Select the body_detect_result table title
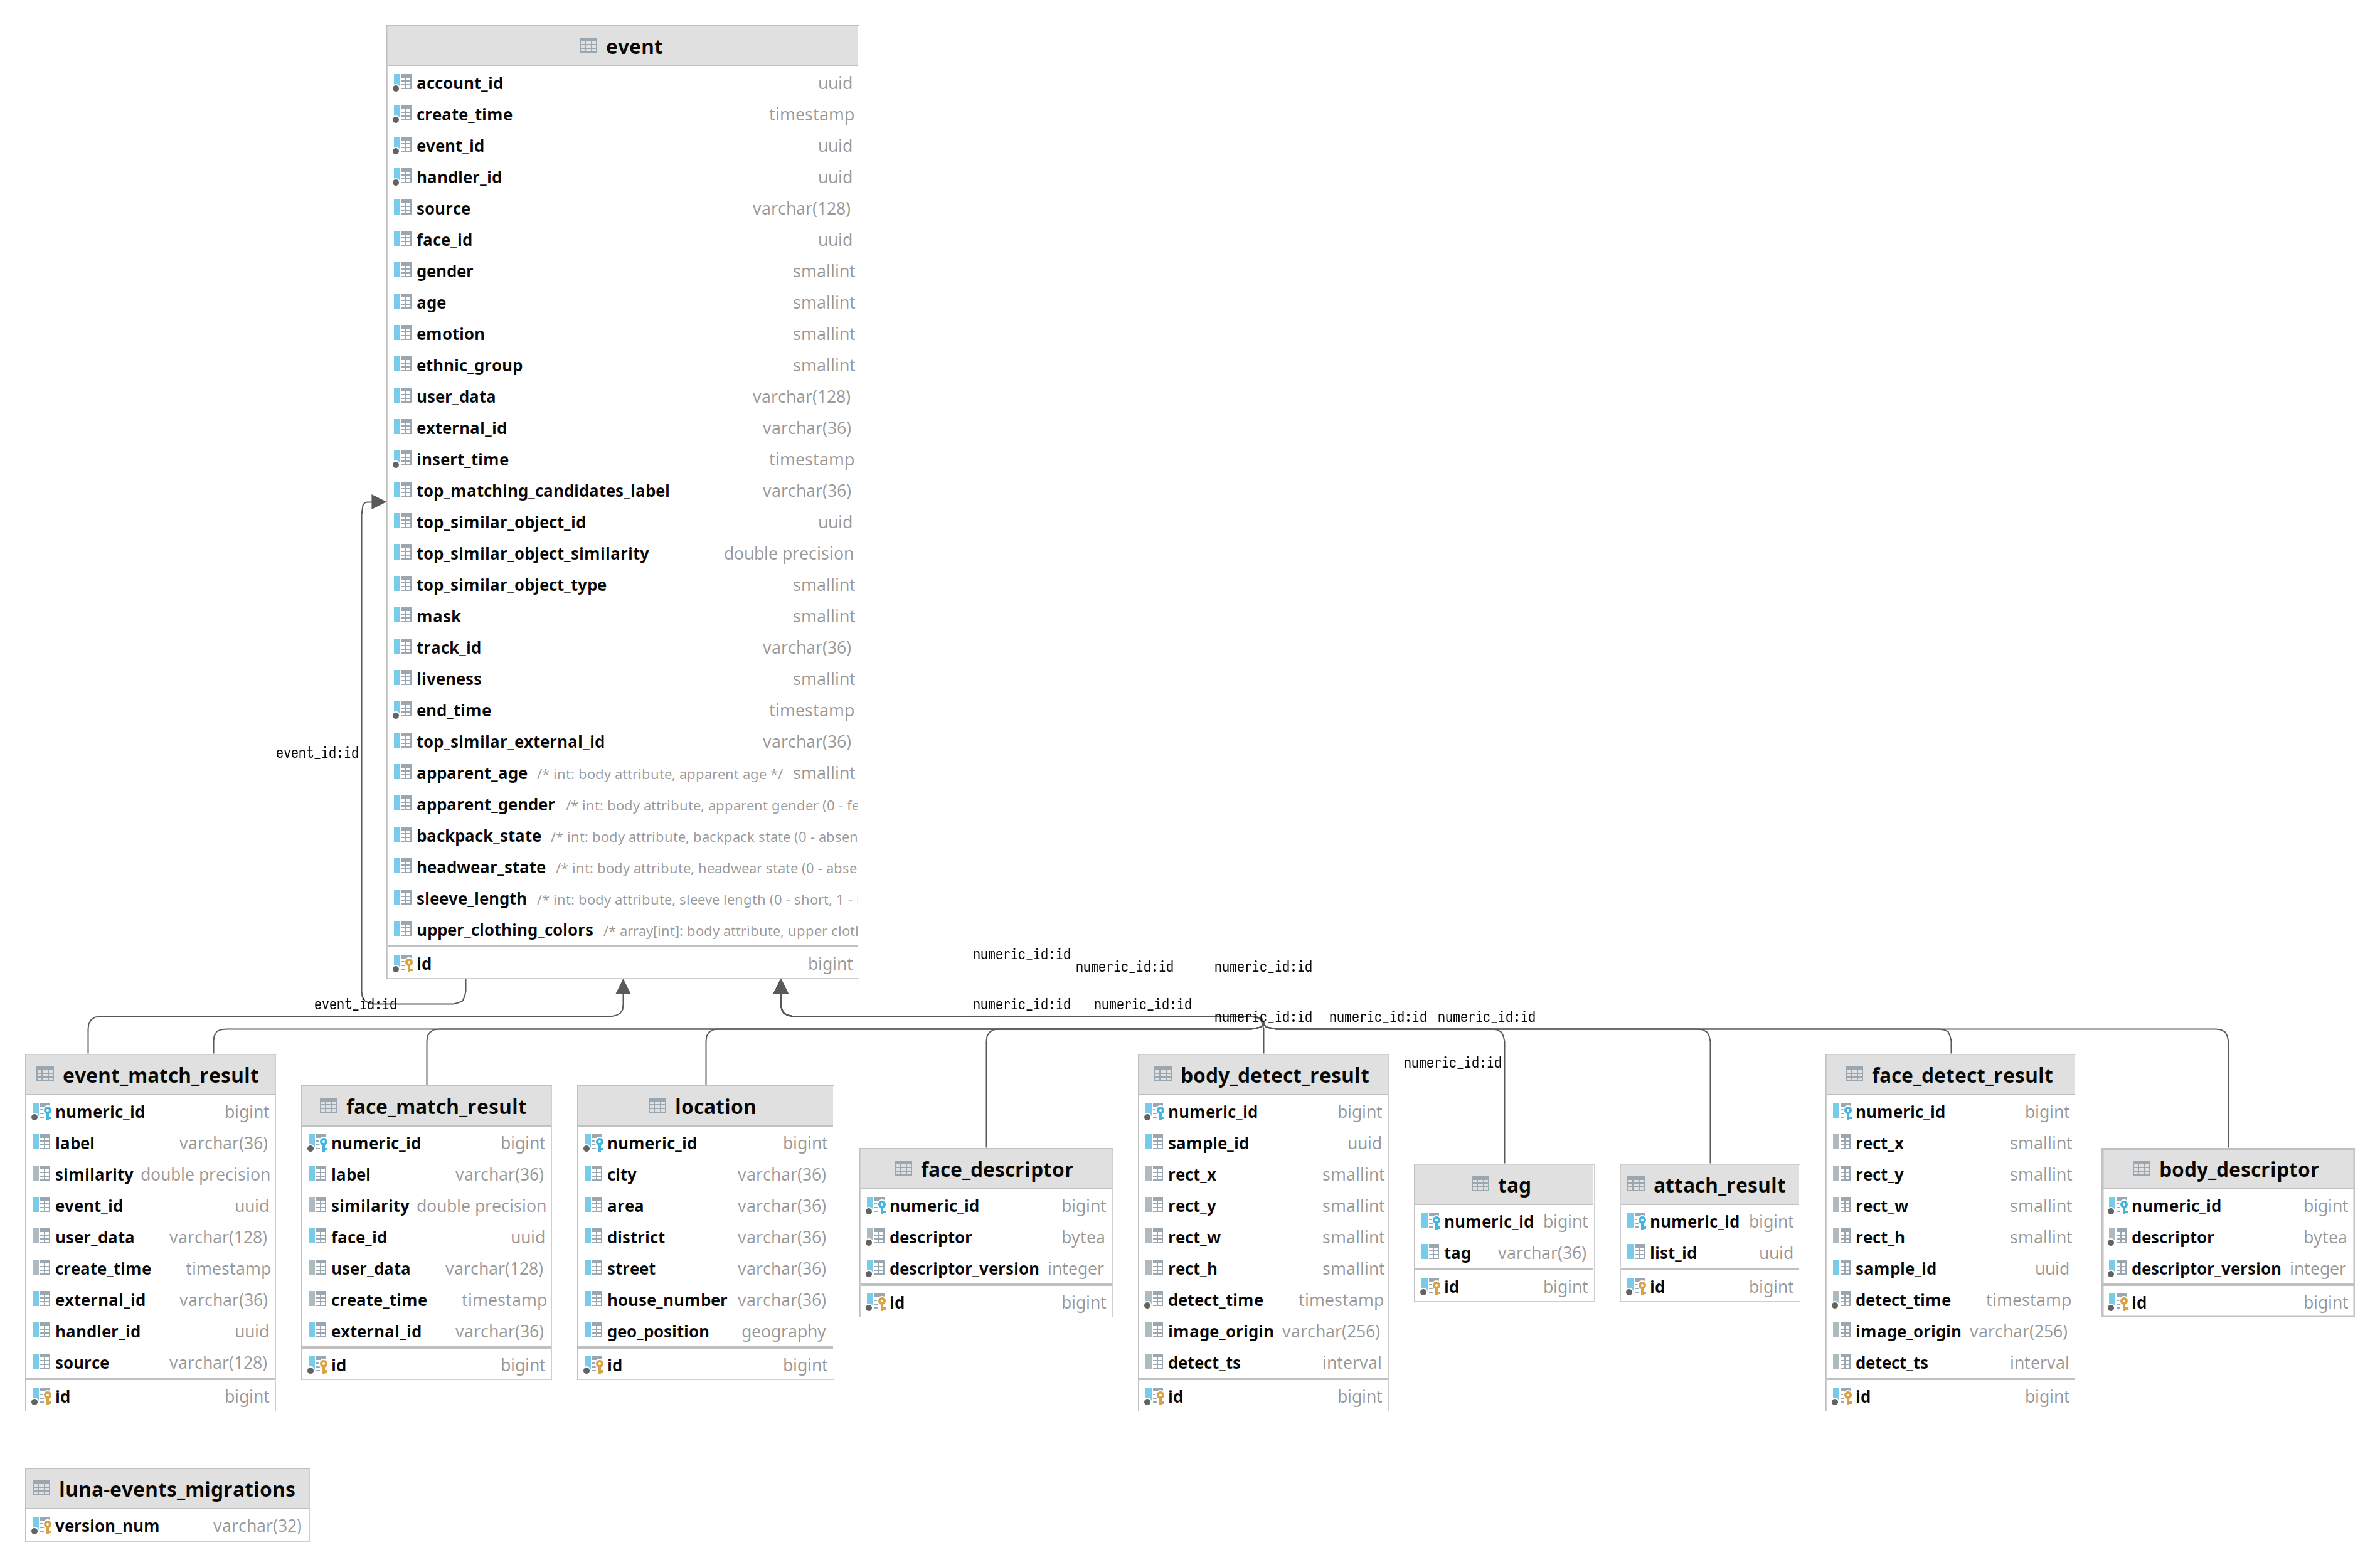Viewport: 2380px width, 1567px height. (x=1274, y=1076)
